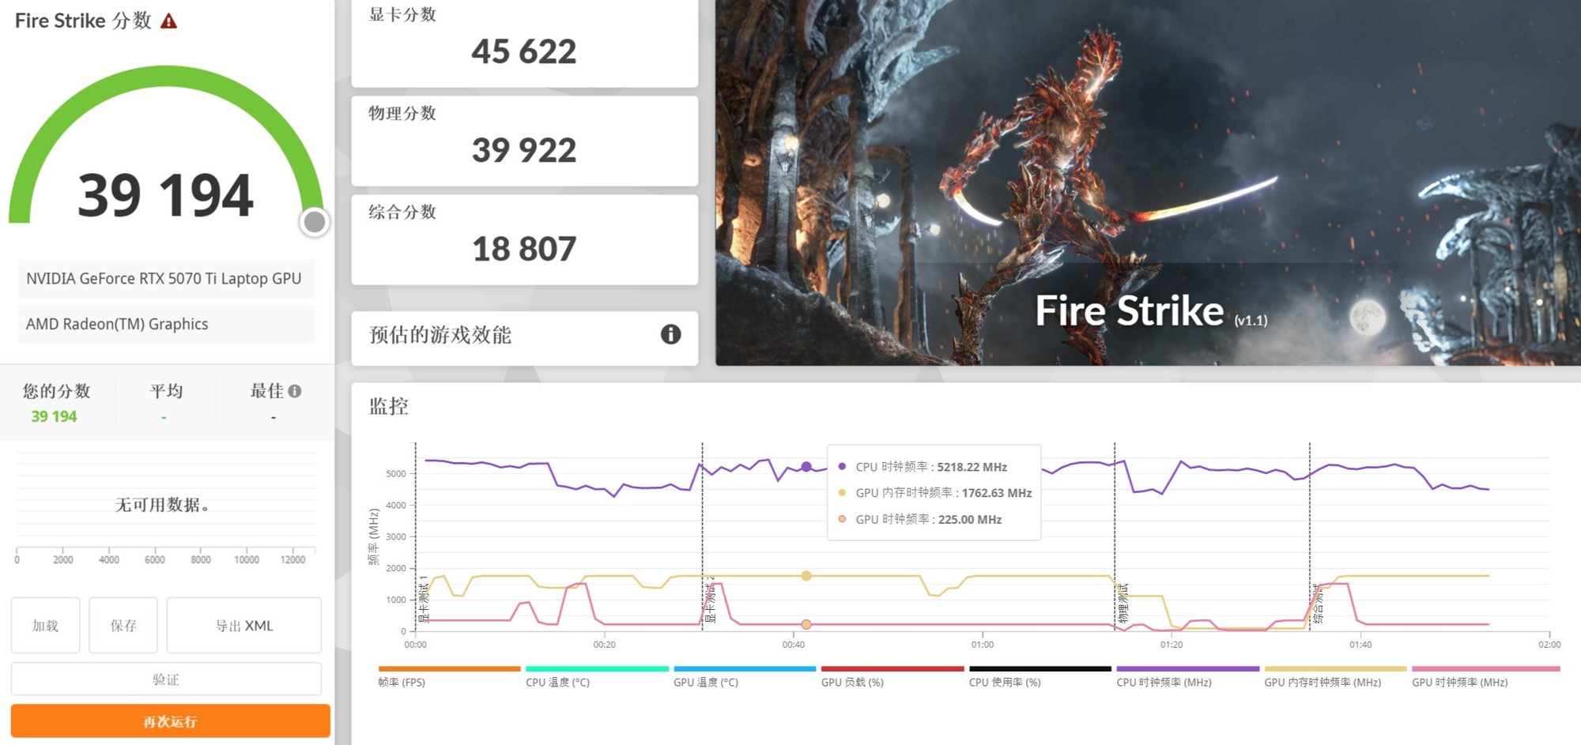
Task: Click the 加载 button
Action: 45,625
